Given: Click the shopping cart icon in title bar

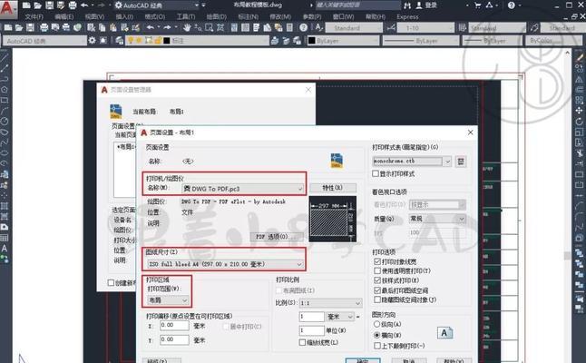Looking at the screenshot, I should 478,5.
